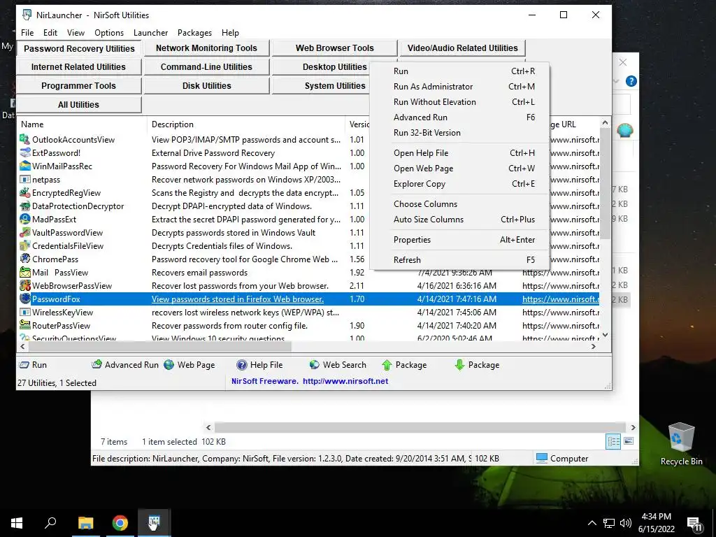Screen dimensions: 716x537
Task: Click the WirelessKeyView icon
Action: coord(24,312)
